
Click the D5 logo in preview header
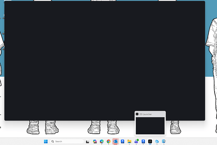(x=137, y=114)
